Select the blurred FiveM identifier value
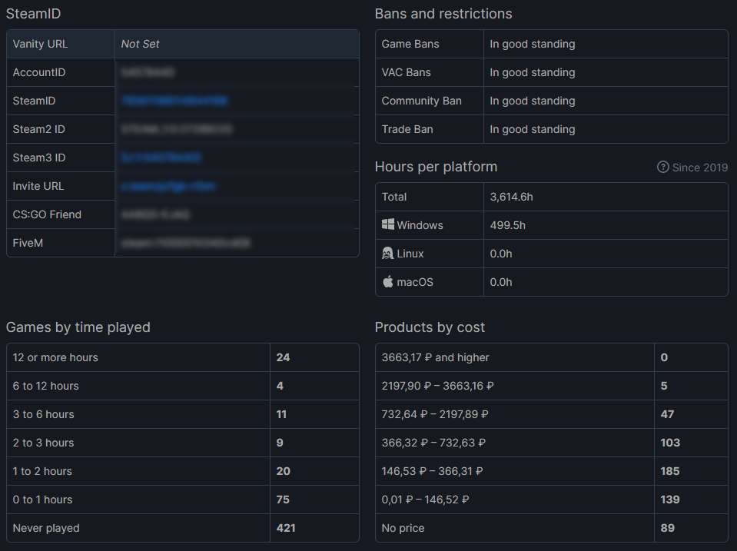 (x=186, y=243)
